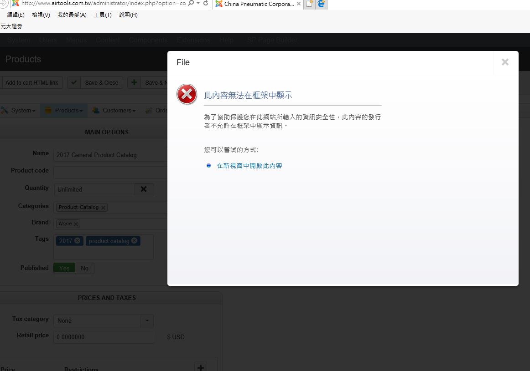This screenshot has width=530, height=371.
Task: Clear Quantity with X button
Action: (144, 189)
